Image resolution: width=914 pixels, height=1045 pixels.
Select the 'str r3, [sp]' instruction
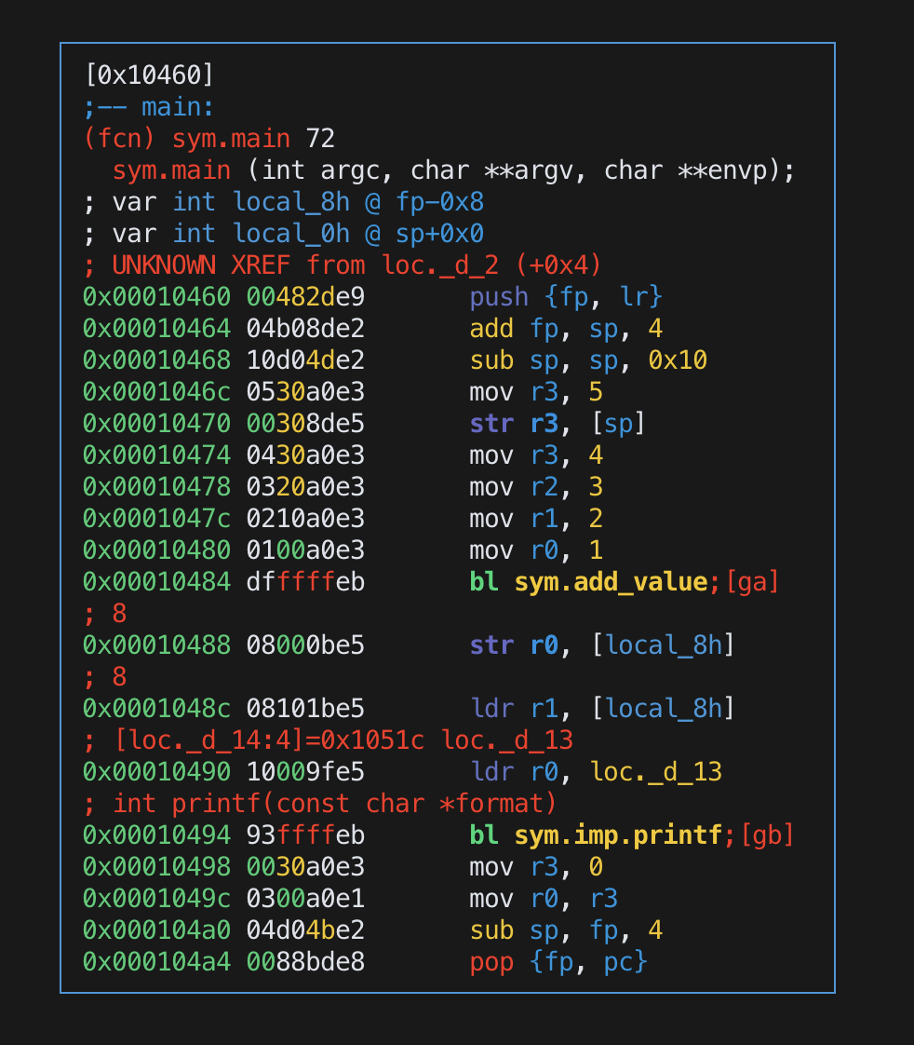558,424
